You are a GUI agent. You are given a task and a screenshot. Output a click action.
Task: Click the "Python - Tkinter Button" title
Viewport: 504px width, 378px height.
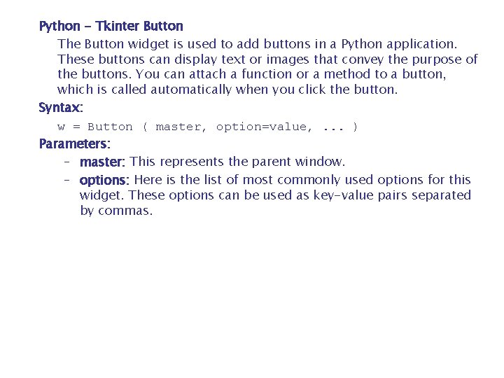coord(111,27)
